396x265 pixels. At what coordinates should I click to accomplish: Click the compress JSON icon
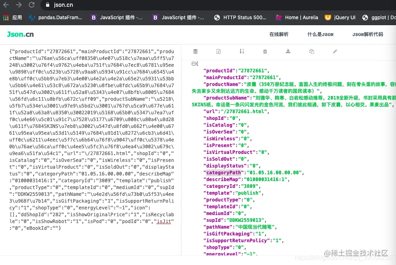[x=335, y=52]
